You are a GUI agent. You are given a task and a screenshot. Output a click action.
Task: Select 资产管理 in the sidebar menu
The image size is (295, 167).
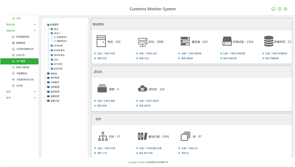21,61
